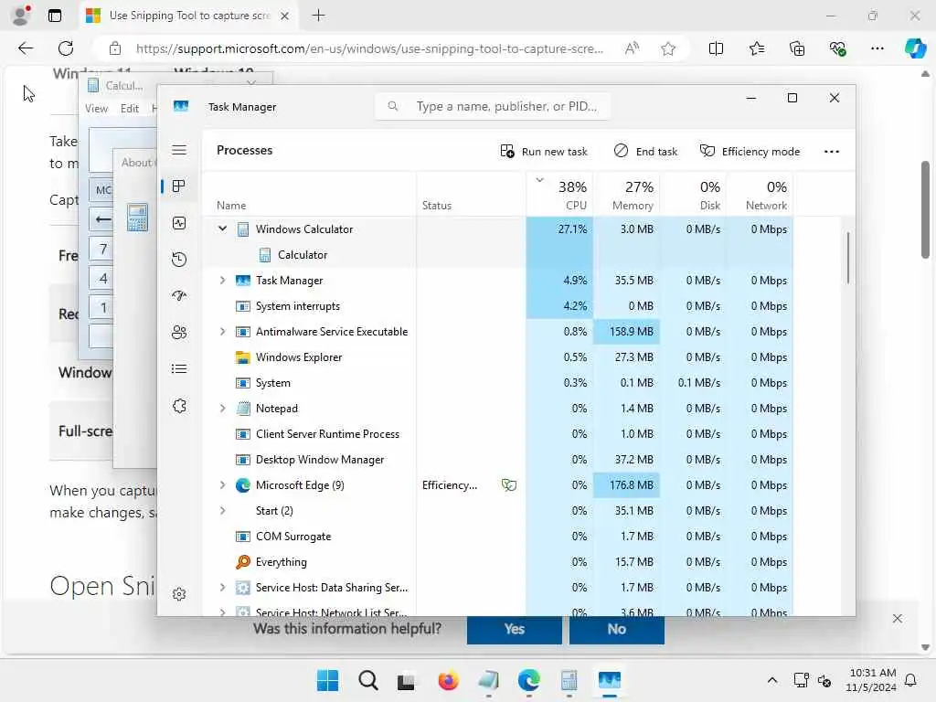936x702 pixels.
Task: Open Edge favorites list icon
Action: 756,48
